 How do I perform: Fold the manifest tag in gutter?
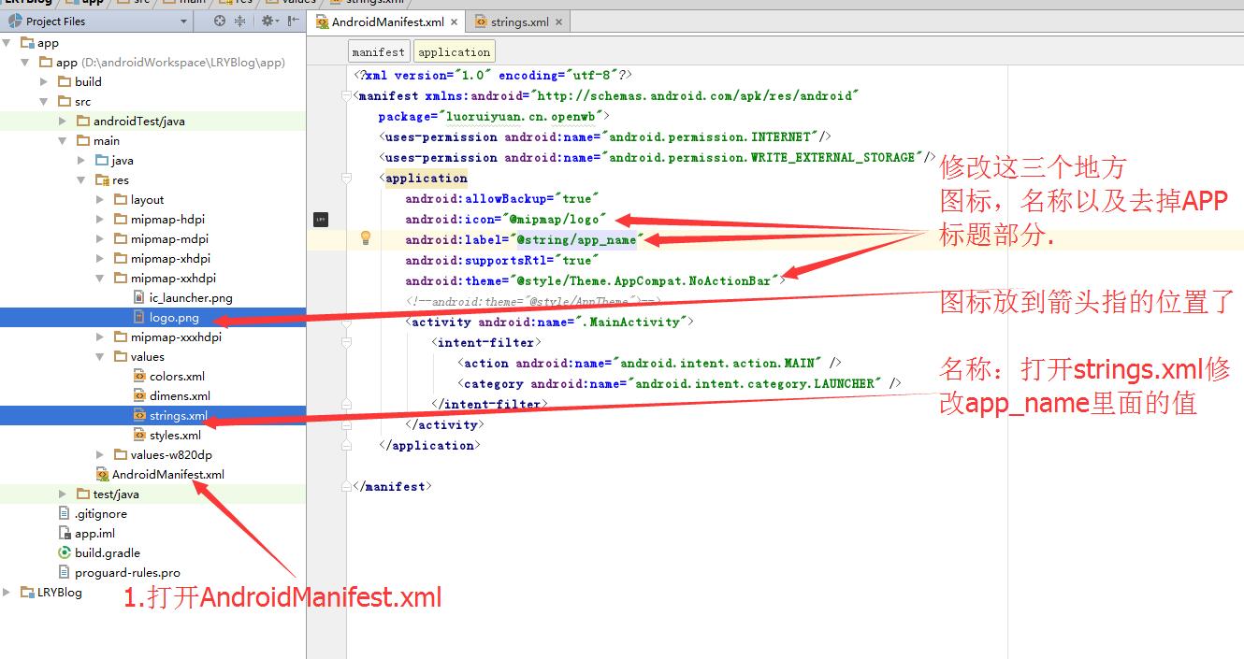coord(347,95)
